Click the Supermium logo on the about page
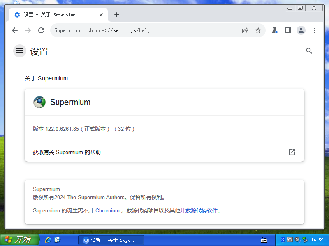Image resolution: width=329 pixels, height=246 pixels. pyautogui.click(x=39, y=102)
